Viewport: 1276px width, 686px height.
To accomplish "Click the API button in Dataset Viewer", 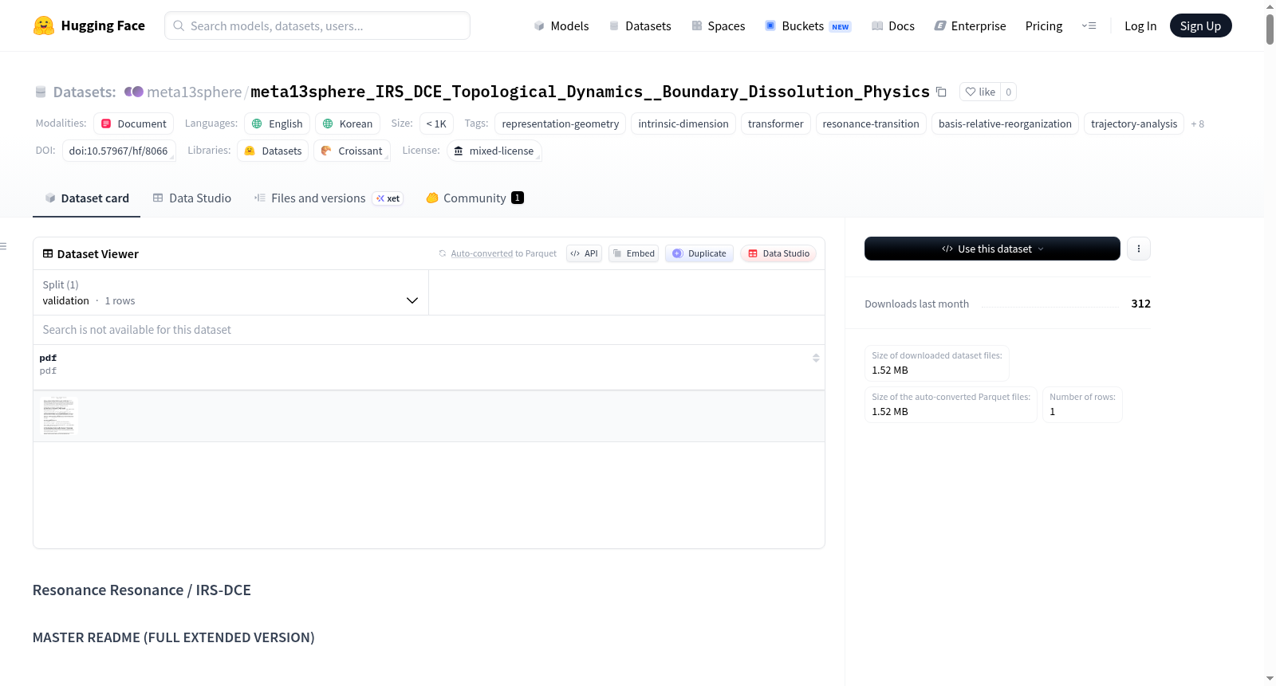I will click(x=584, y=253).
